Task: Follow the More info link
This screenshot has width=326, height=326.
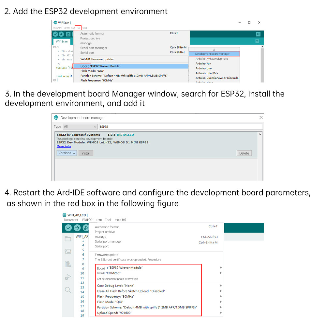Action: click(x=64, y=146)
